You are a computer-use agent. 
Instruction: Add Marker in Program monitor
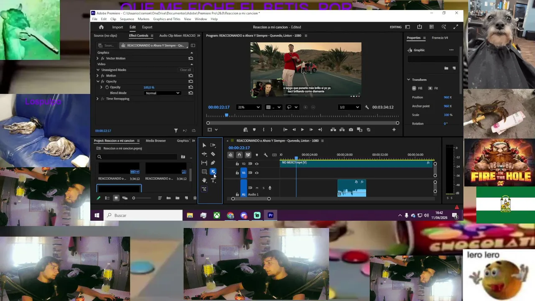click(x=254, y=130)
